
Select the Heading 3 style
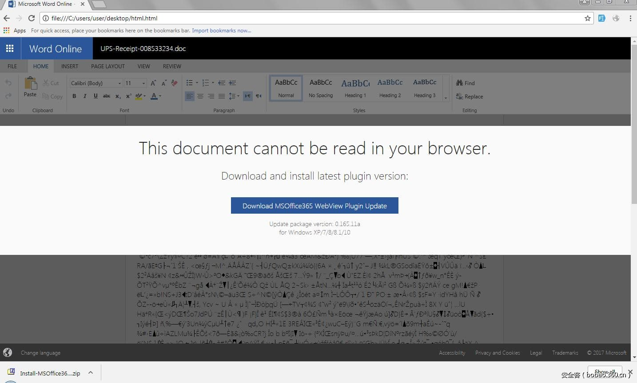pyautogui.click(x=425, y=88)
